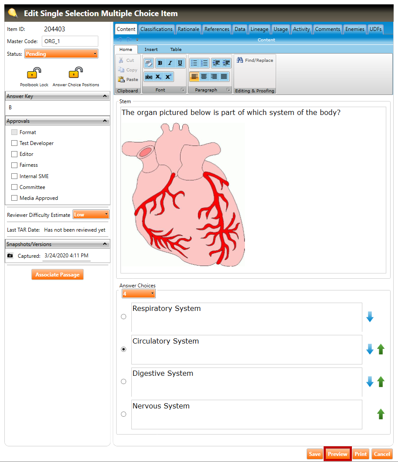Viewport: 398px width, 462px height.
Task: Toggle bold formatting in Font group
Action: click(x=160, y=63)
